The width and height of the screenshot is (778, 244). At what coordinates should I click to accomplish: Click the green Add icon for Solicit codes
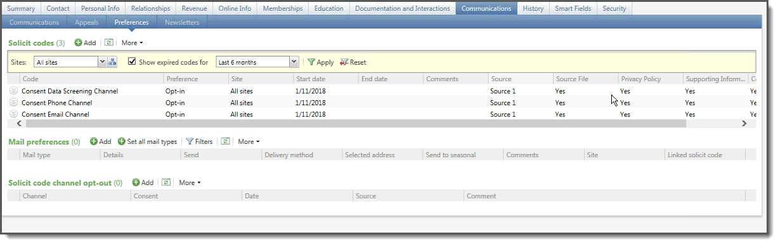[x=78, y=42]
